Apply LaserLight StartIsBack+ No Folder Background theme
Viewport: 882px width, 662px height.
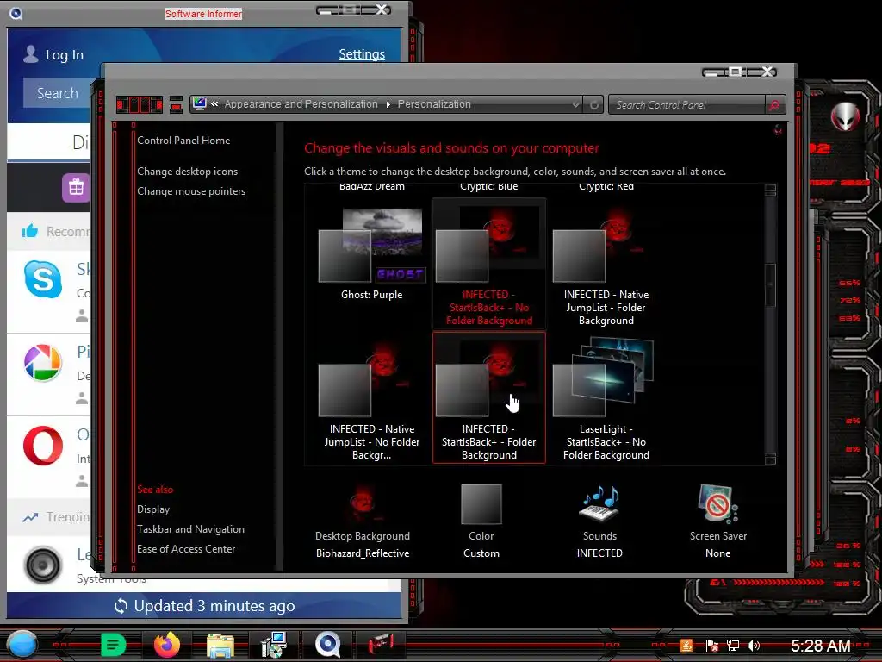point(606,397)
